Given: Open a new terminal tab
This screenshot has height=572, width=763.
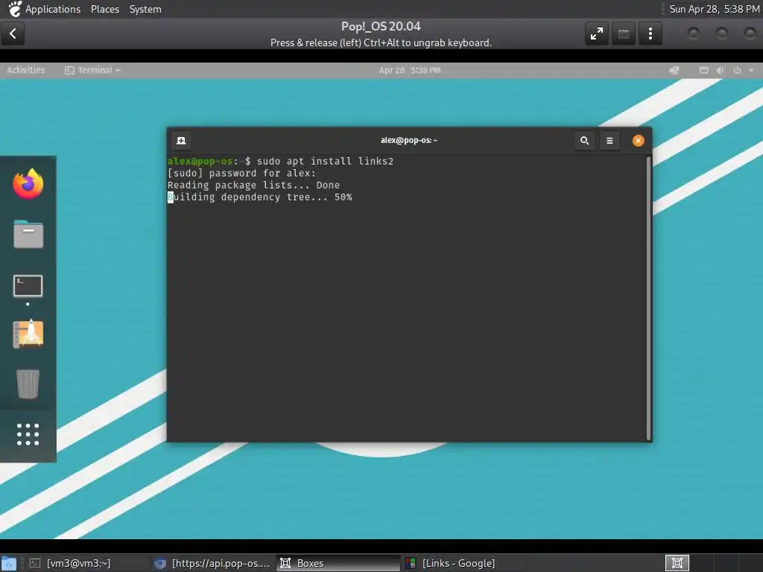Looking at the screenshot, I should tap(181, 141).
